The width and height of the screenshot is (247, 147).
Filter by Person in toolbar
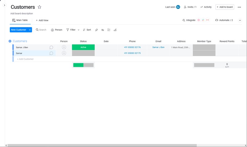57,30
